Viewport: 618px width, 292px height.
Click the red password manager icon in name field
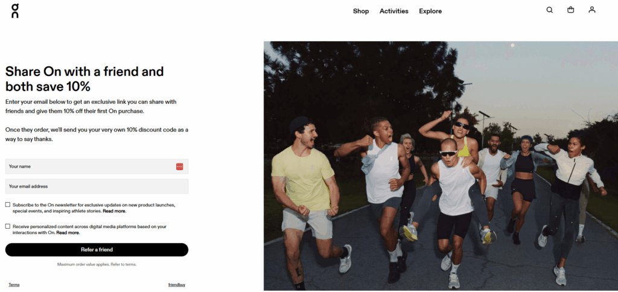pos(179,167)
